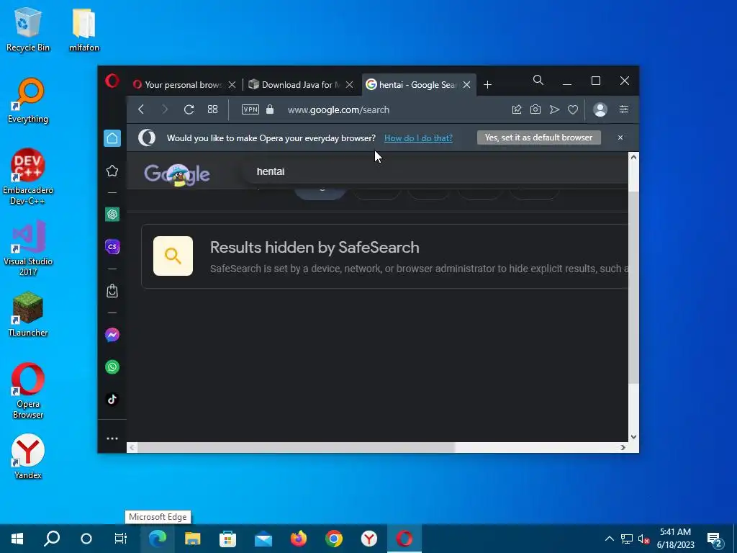
Task: Go back to the previous page
Action: coord(141,109)
